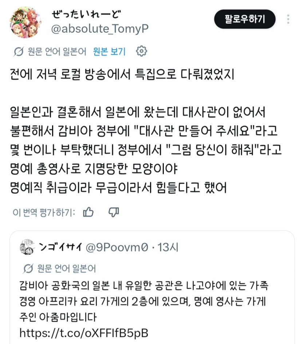Click the @9Poovm0 username in quote
This screenshot has height=344, width=304.
(x=117, y=248)
